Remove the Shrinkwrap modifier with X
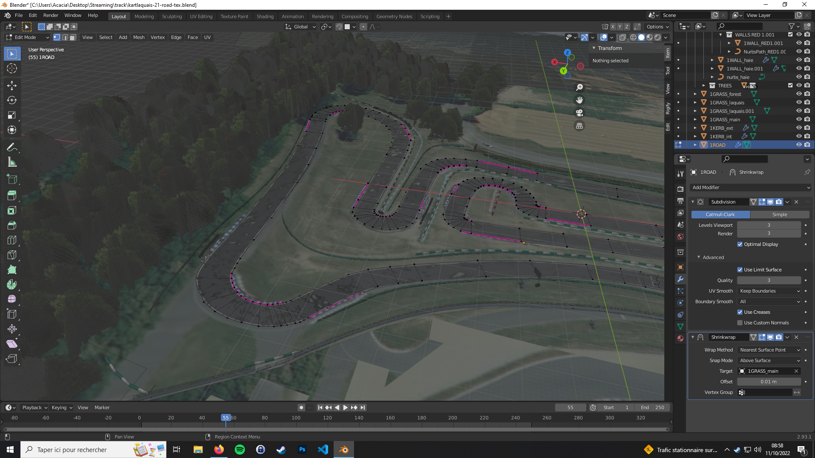 coord(796,337)
